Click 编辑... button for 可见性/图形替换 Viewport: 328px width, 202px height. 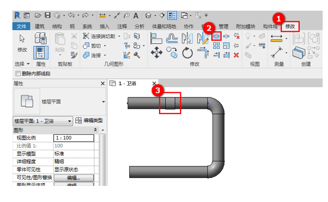(x=73, y=178)
